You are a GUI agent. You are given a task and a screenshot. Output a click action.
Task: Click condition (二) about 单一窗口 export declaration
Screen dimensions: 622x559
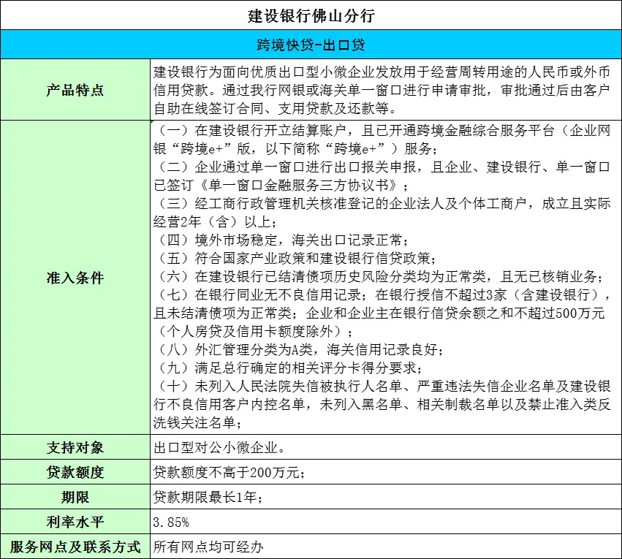tap(382, 176)
